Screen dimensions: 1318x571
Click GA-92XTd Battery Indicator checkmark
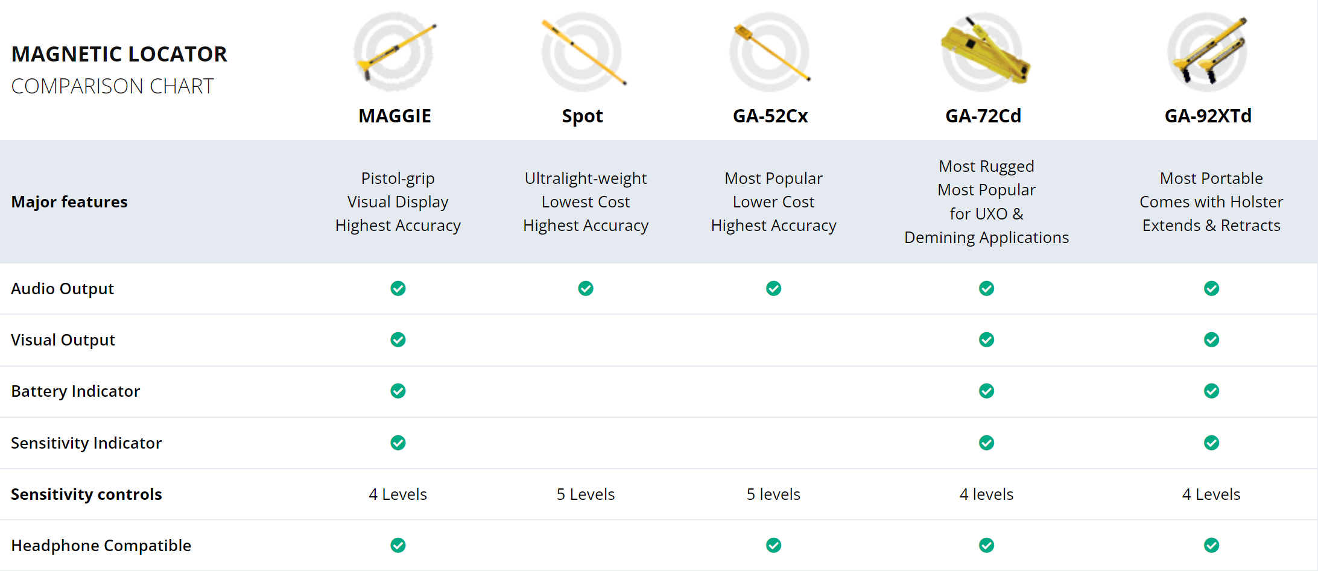tap(1211, 391)
